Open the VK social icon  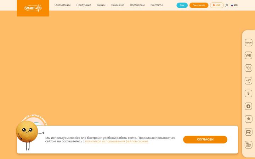click(x=248, y=68)
